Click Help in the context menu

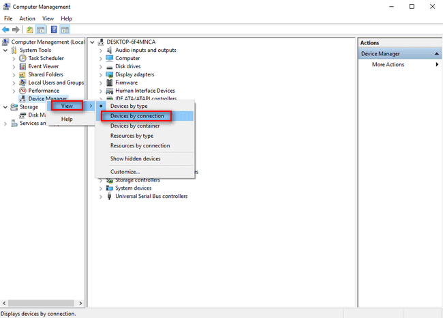pos(71,119)
